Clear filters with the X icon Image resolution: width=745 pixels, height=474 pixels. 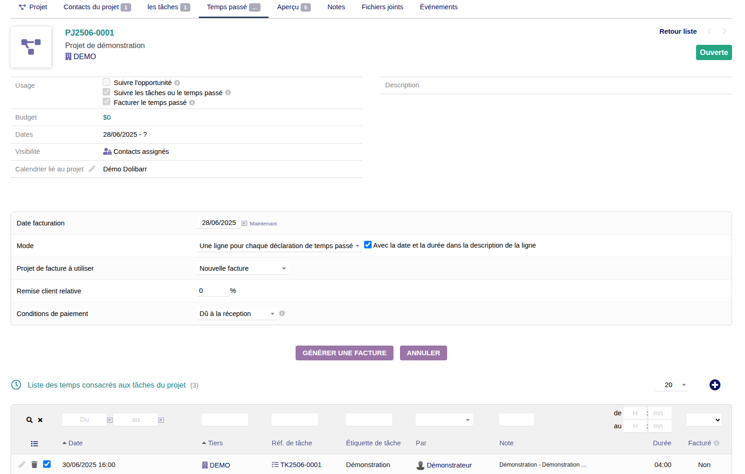pyautogui.click(x=40, y=420)
